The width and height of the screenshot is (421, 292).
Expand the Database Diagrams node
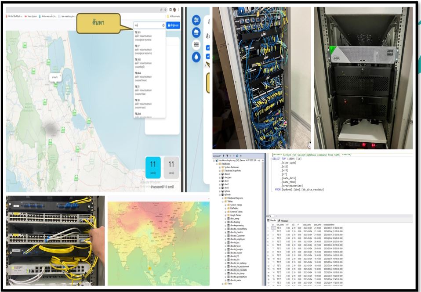pos(222,198)
